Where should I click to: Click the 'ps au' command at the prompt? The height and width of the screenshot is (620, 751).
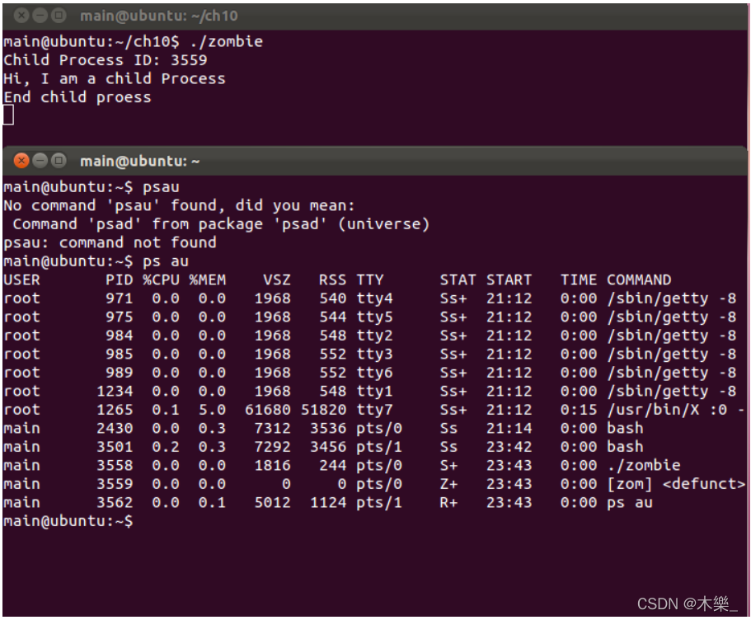166,261
